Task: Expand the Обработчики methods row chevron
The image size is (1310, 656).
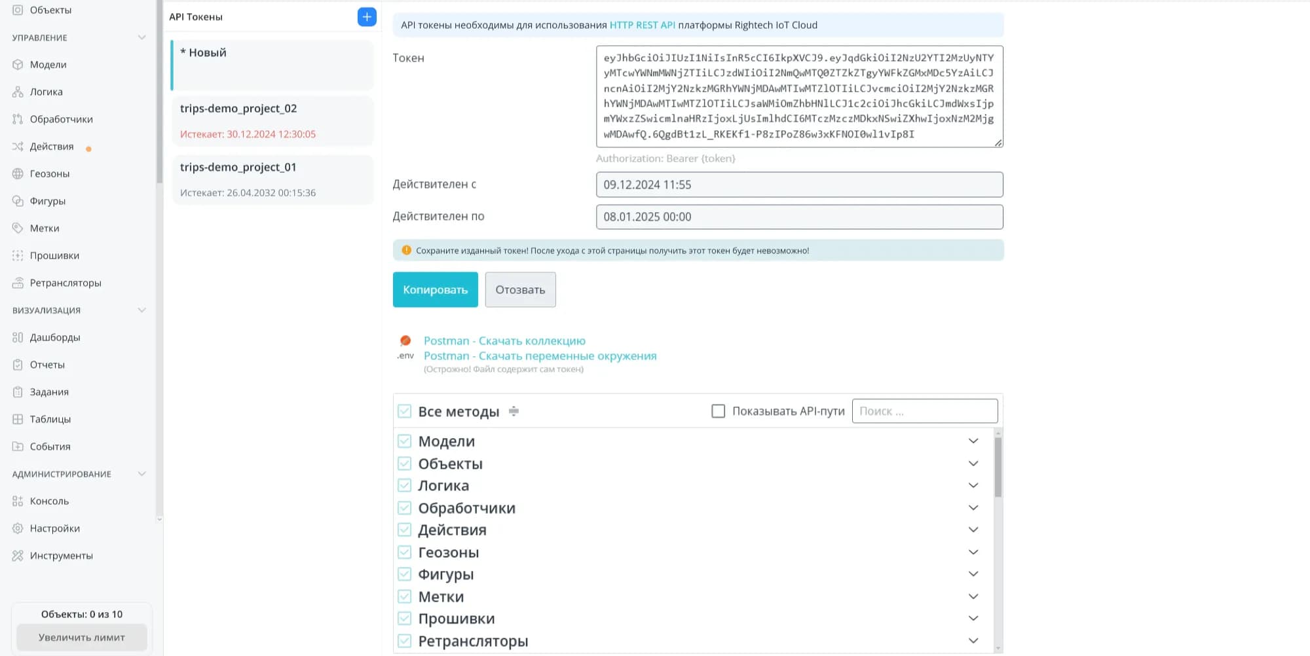Action: [x=973, y=508]
